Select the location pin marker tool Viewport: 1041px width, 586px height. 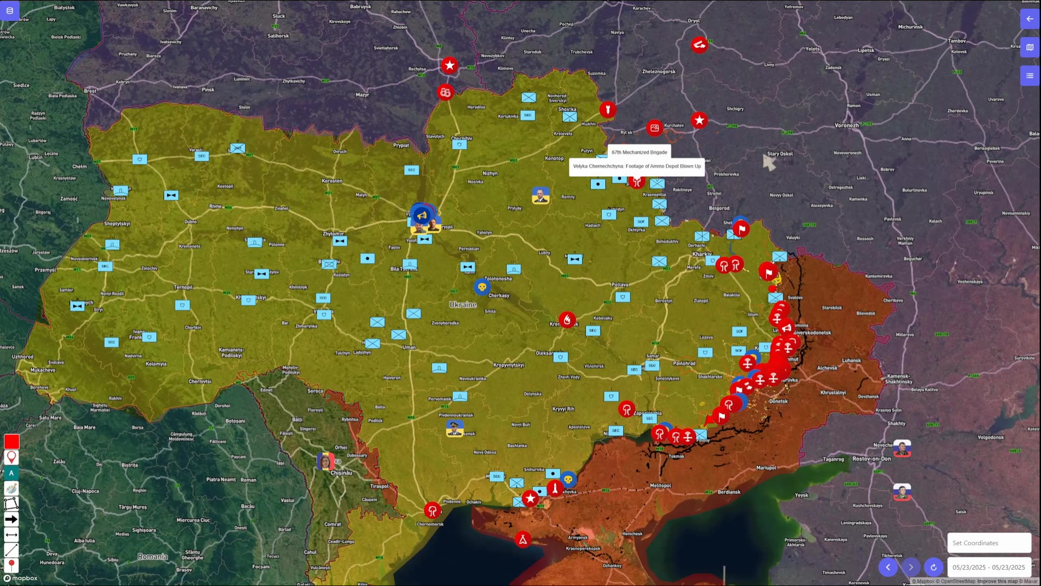[11, 457]
